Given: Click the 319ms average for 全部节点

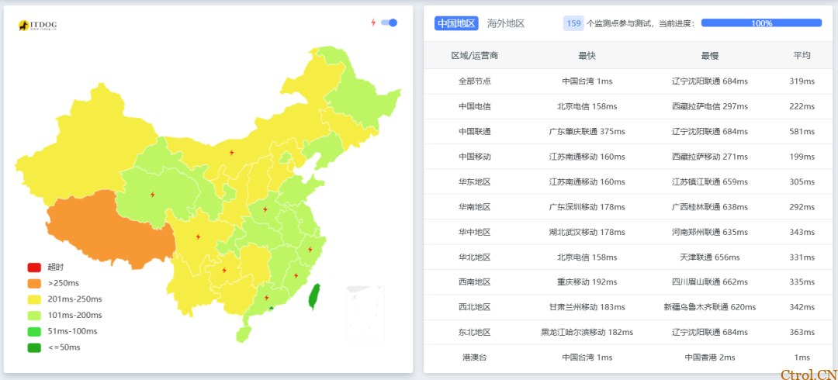Looking at the screenshot, I should tap(802, 81).
